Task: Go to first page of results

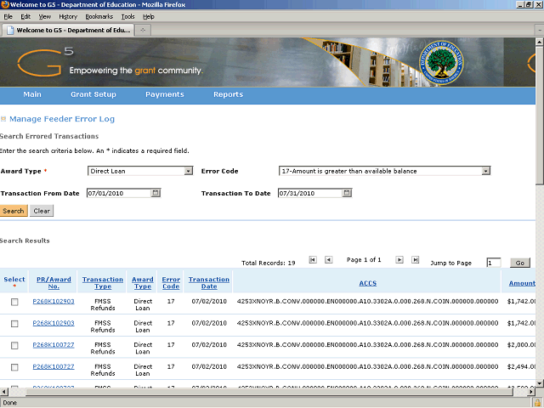Action: [x=314, y=260]
